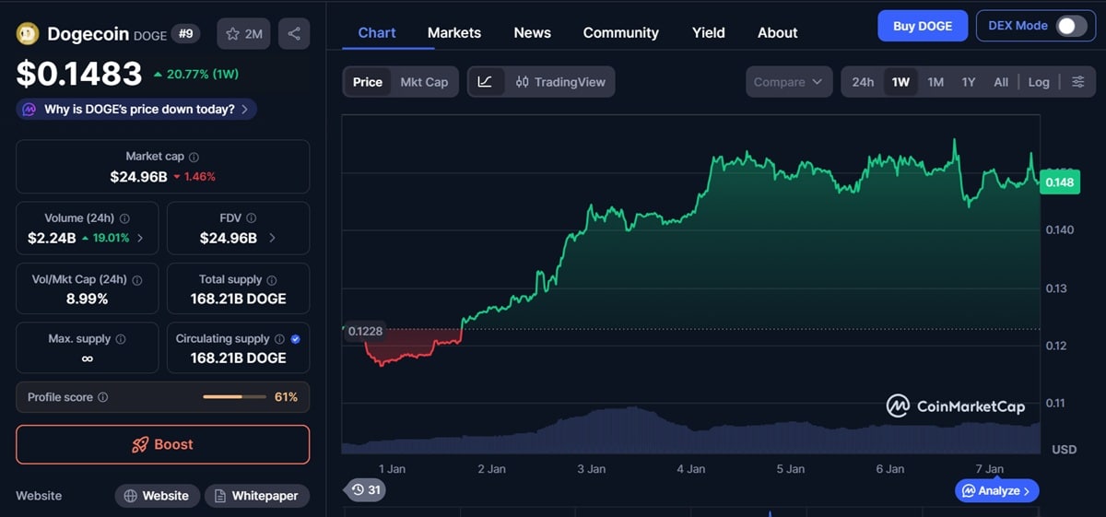Image resolution: width=1106 pixels, height=517 pixels.
Task: Click the info icon beside Max. supply
Action: pos(120,339)
